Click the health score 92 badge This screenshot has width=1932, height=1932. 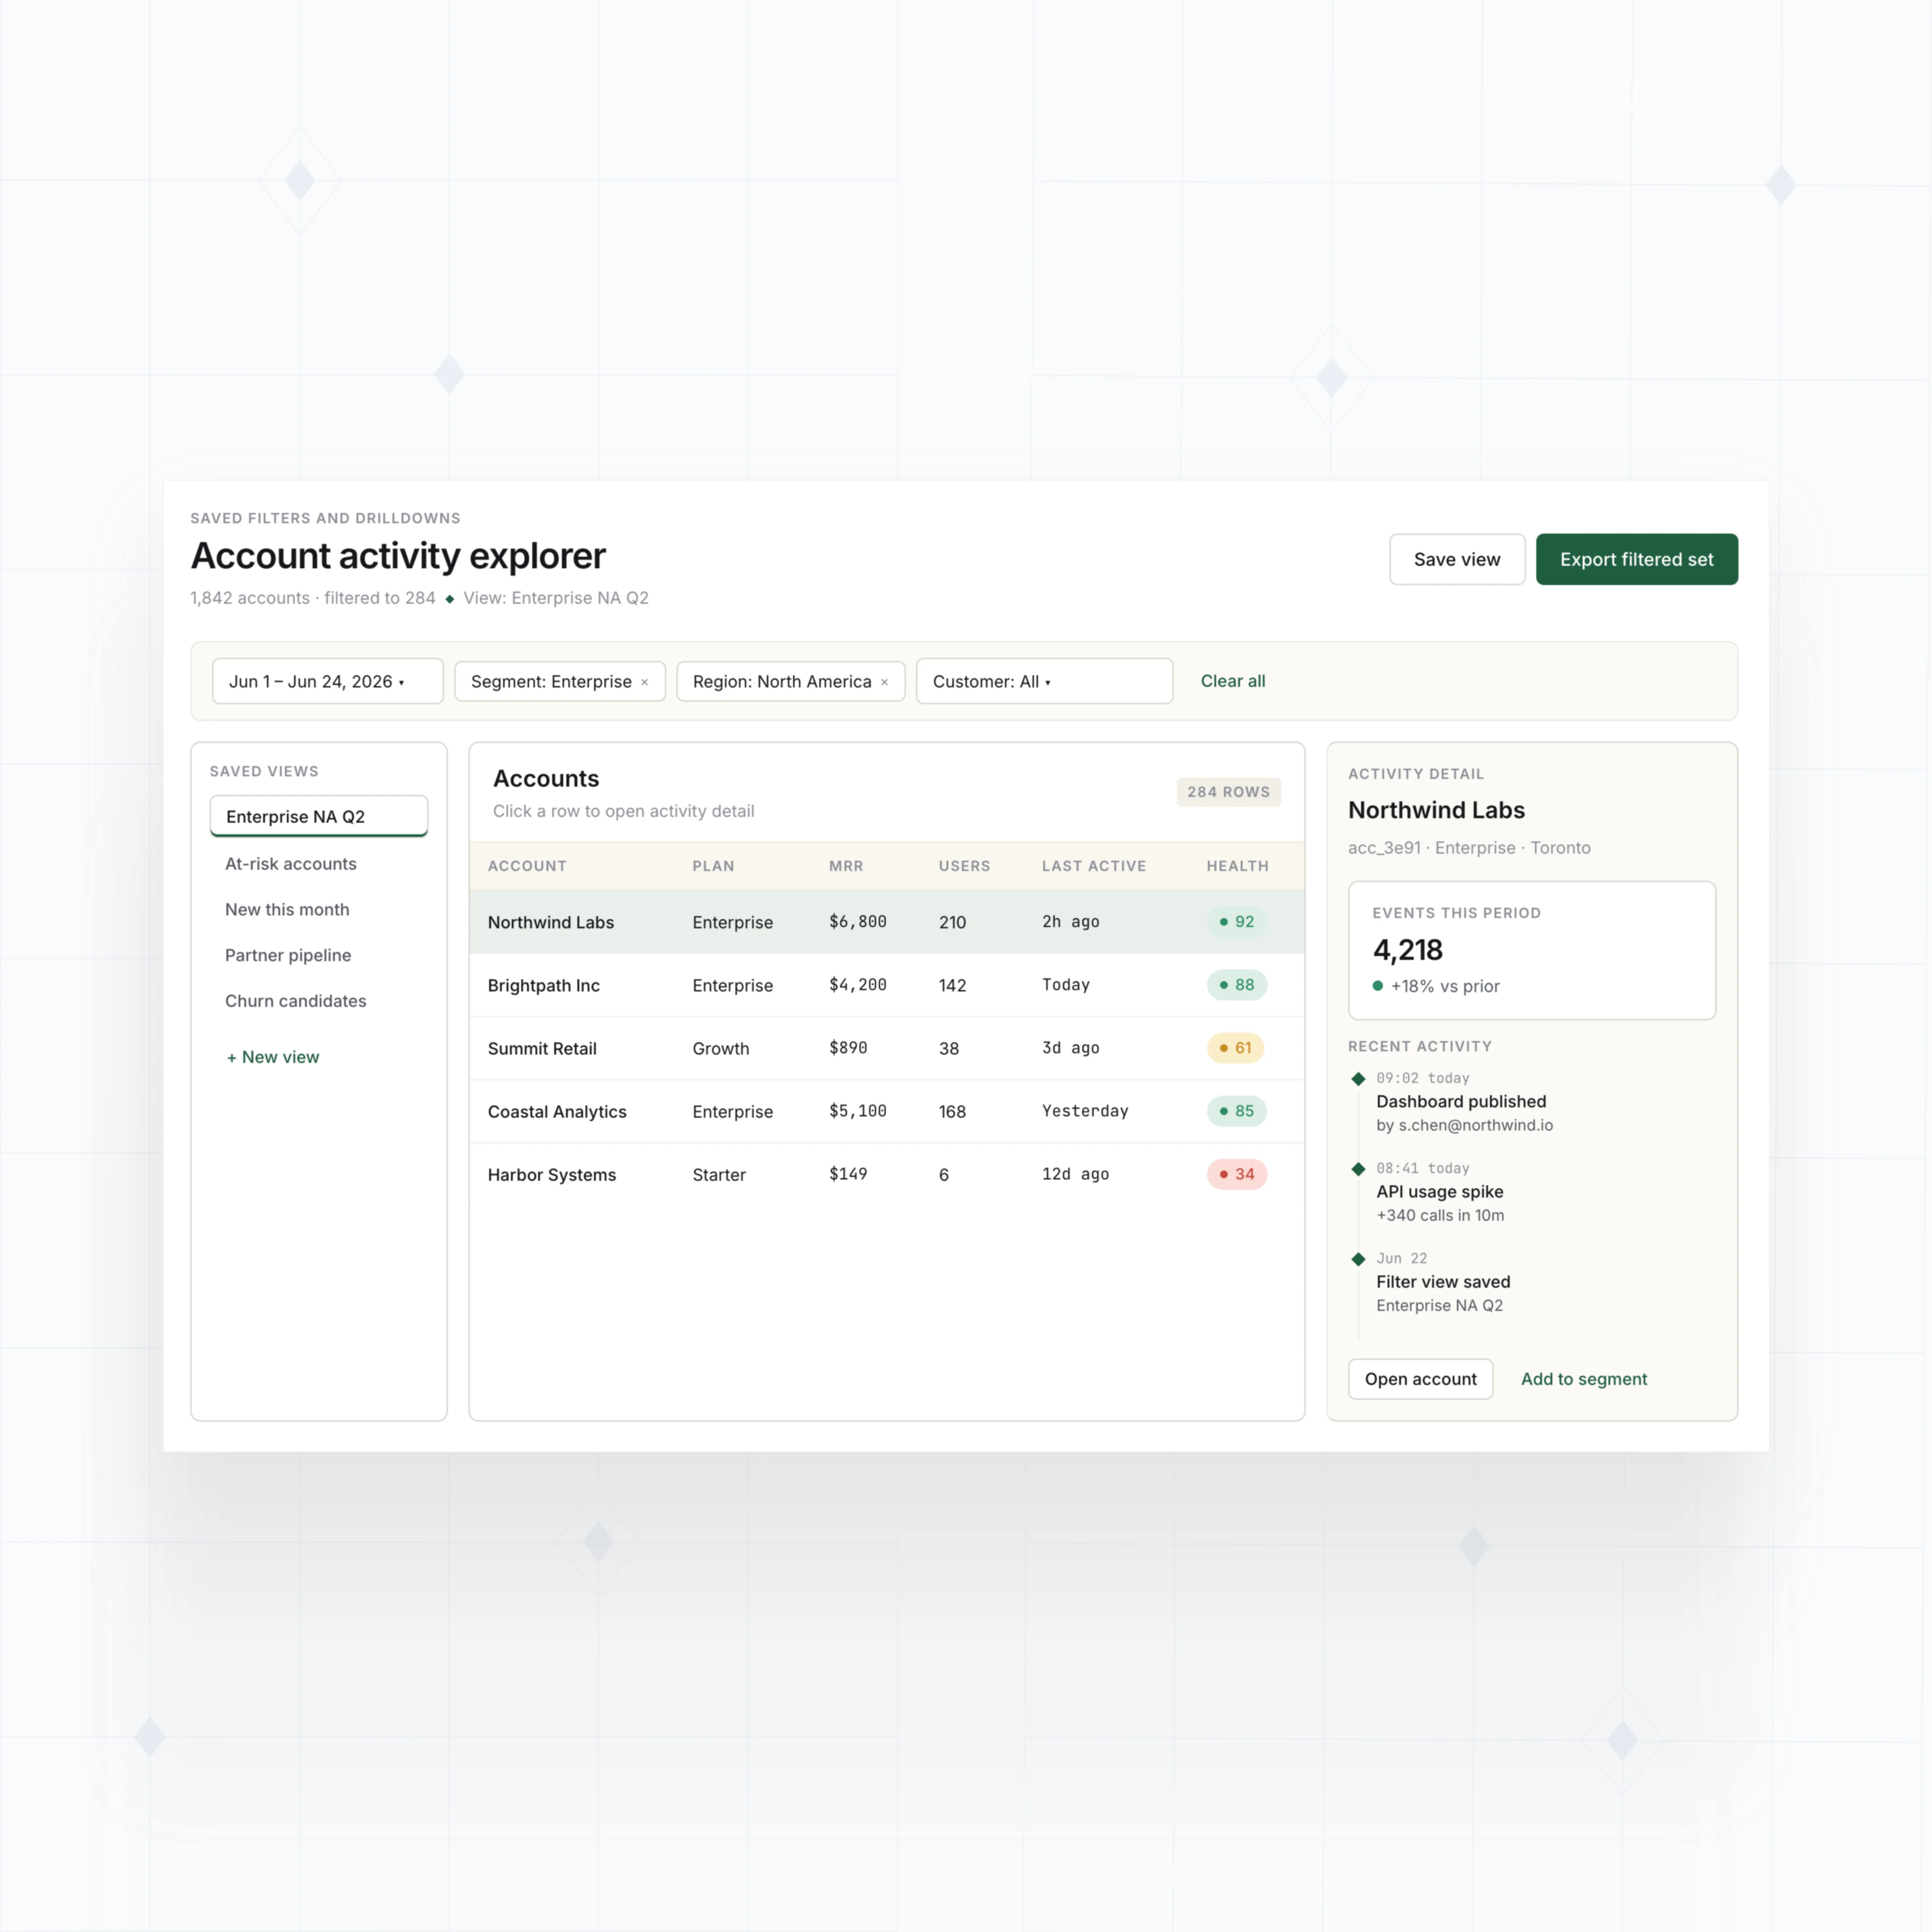[x=1237, y=922]
